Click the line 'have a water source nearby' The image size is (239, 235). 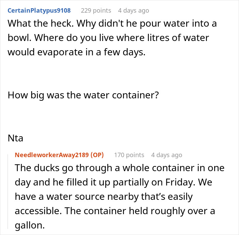click(x=103, y=197)
